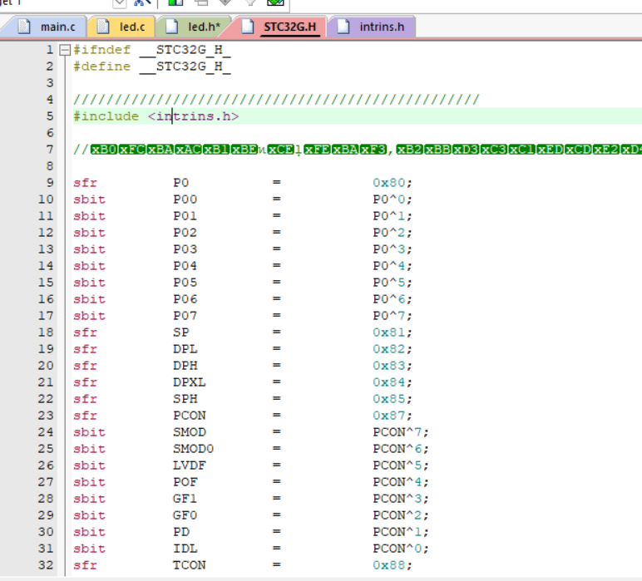Click the STC32G.H active tab
Image resolution: width=642 pixels, height=581 pixels.
pyautogui.click(x=289, y=27)
